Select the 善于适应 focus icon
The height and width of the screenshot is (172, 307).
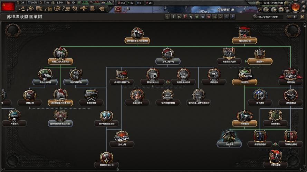260,95
